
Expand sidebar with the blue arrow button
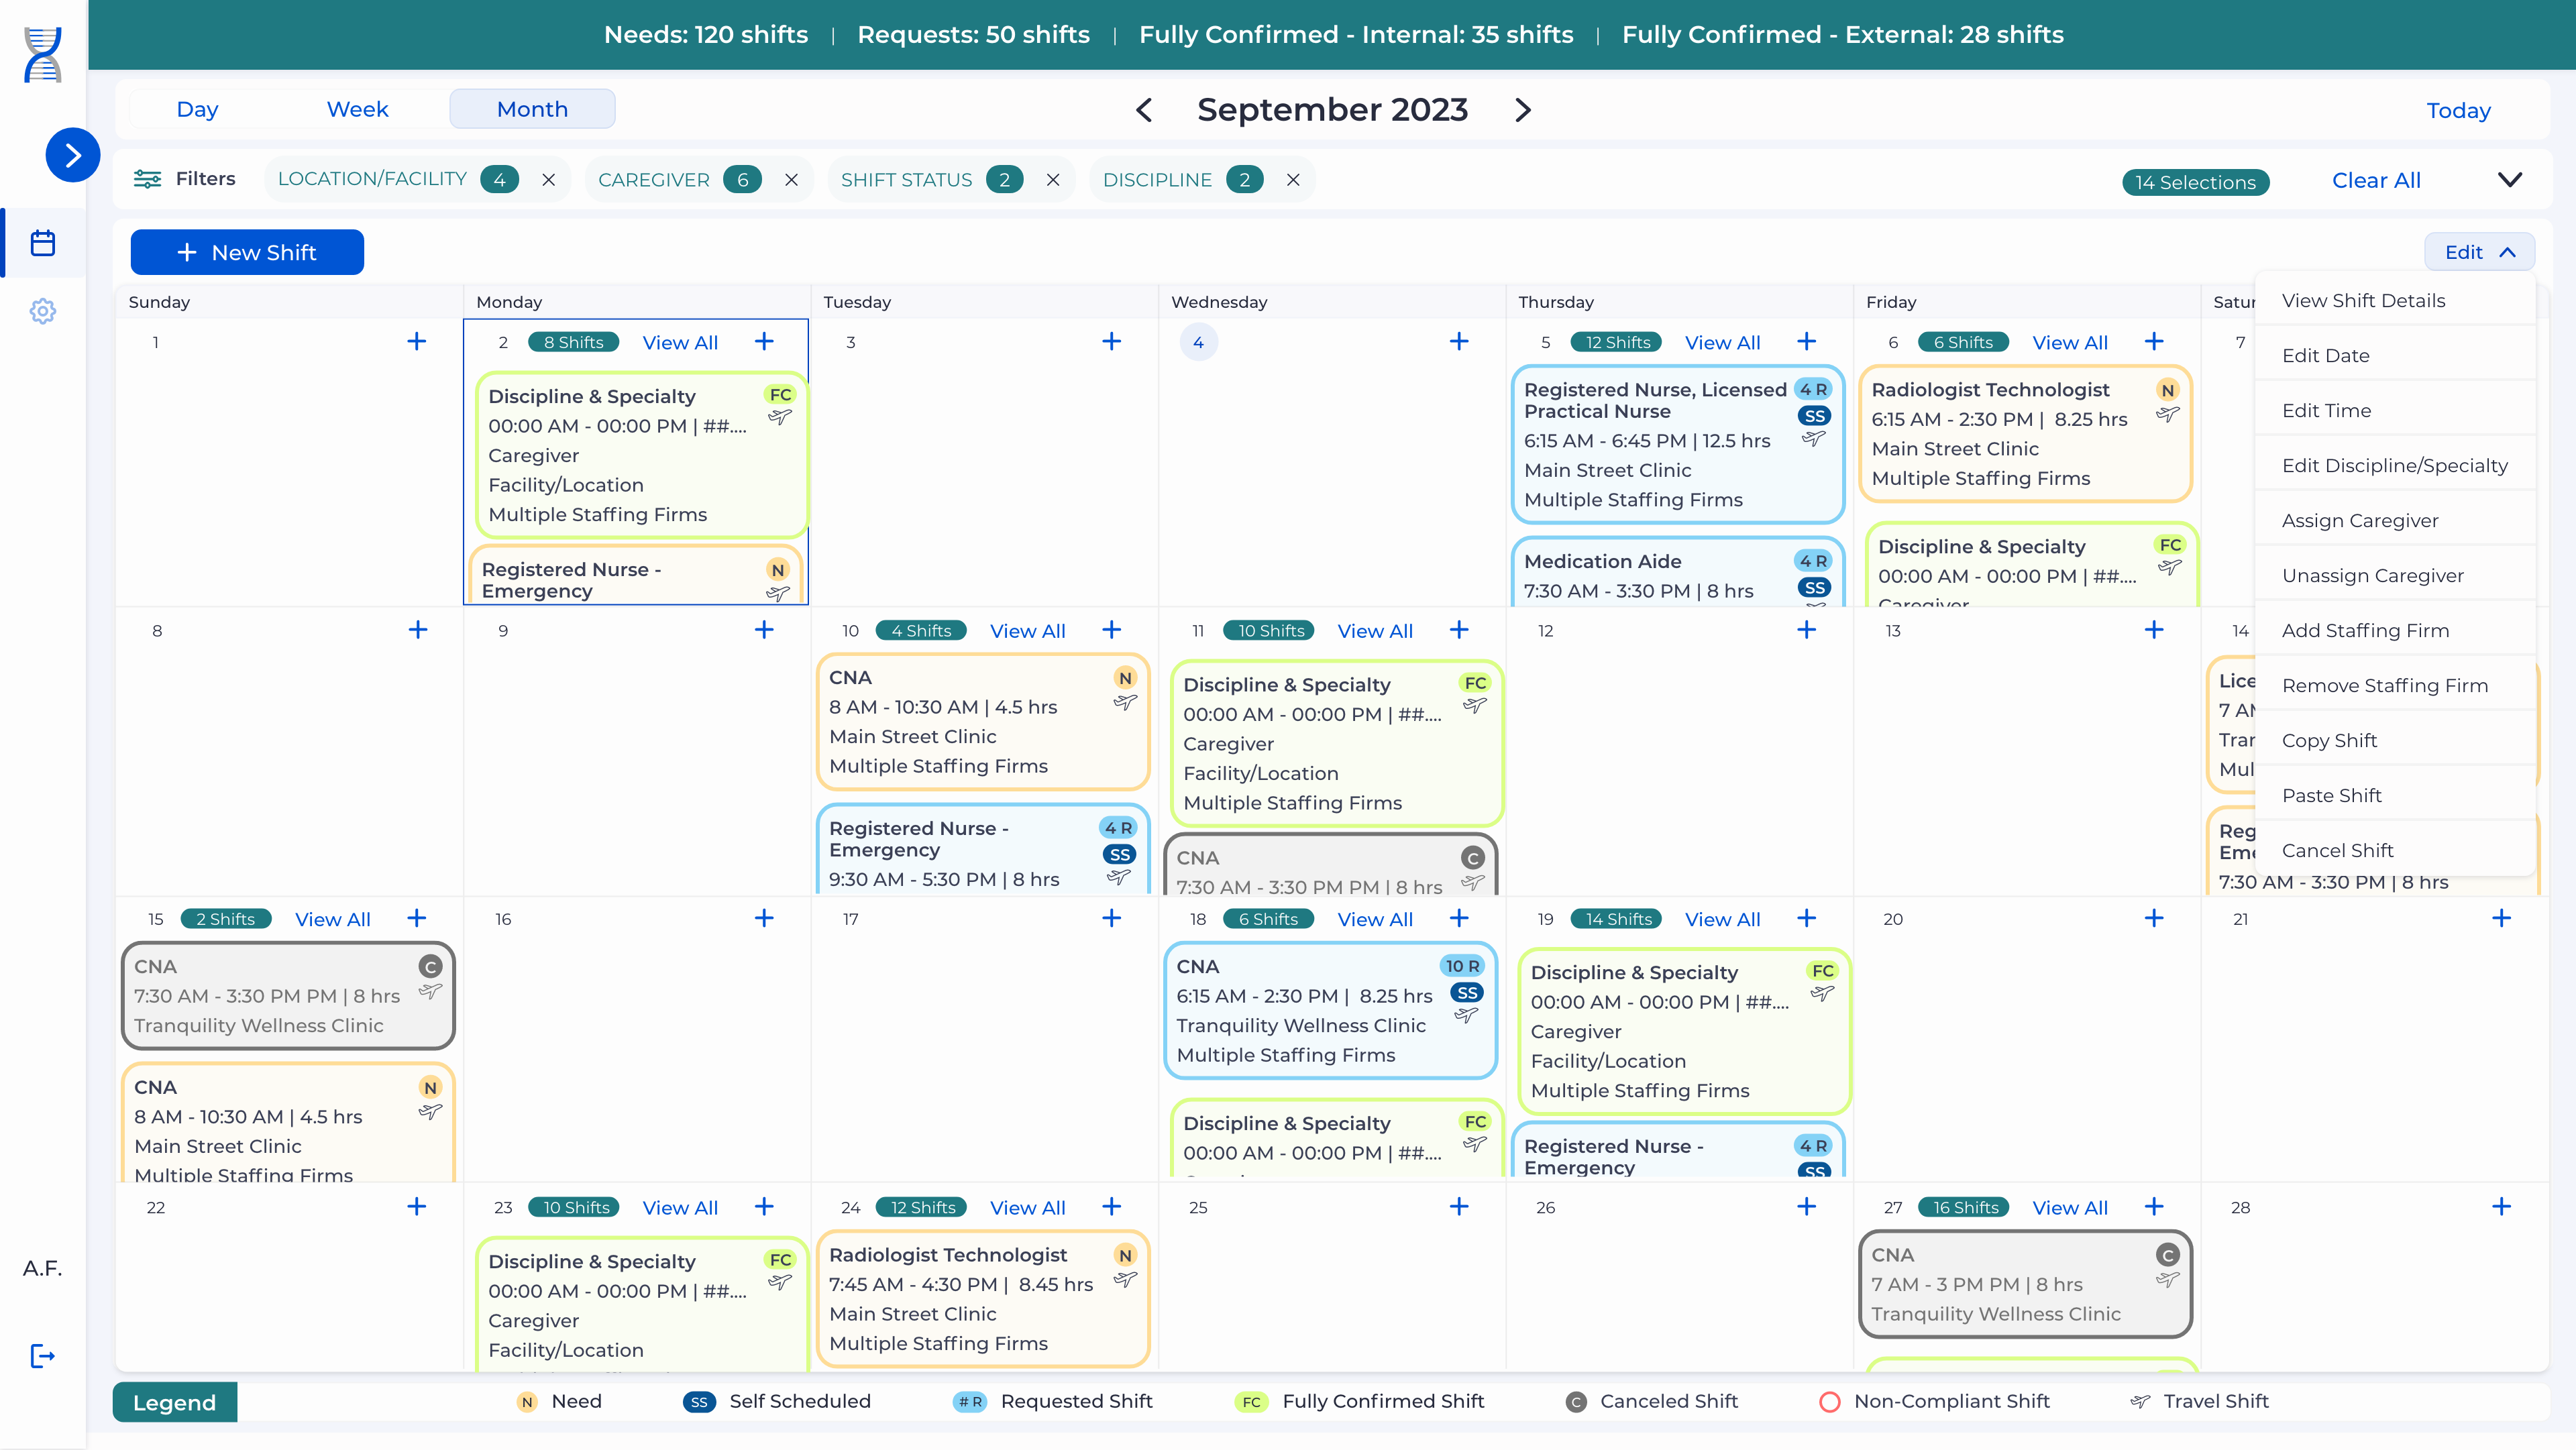click(73, 155)
